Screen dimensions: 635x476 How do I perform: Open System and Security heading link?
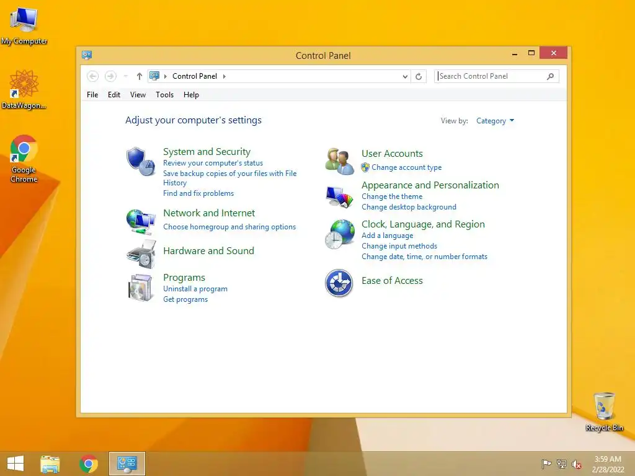206,152
